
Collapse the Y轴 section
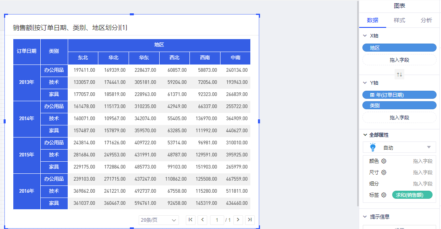(x=365, y=83)
